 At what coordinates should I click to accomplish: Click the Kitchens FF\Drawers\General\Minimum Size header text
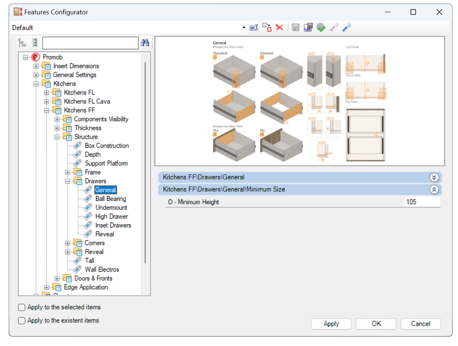pos(224,189)
